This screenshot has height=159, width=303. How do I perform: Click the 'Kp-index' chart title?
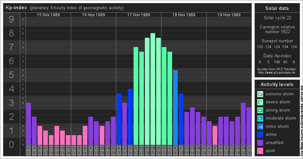coord(17,8)
